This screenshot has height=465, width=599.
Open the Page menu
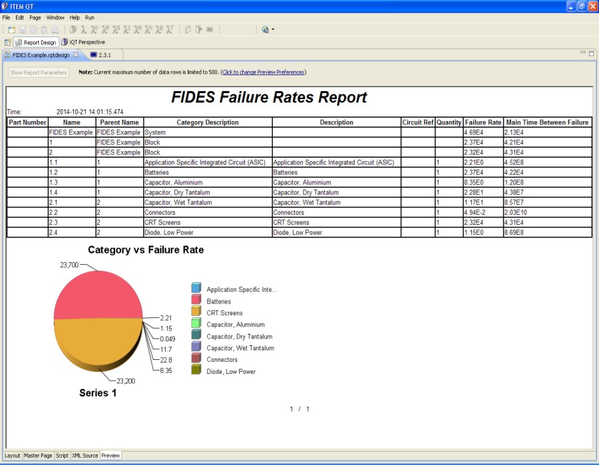click(35, 17)
